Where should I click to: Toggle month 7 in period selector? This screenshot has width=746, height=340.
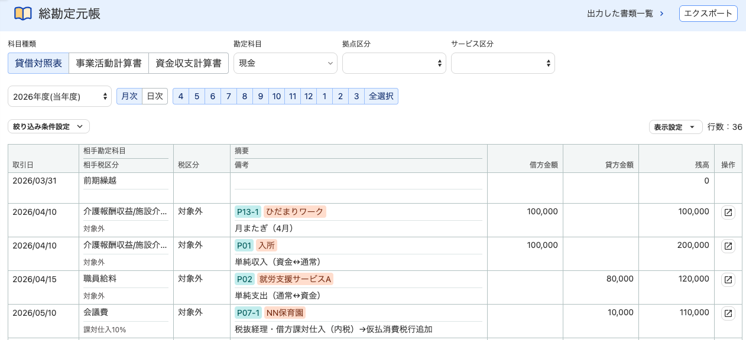(x=229, y=96)
